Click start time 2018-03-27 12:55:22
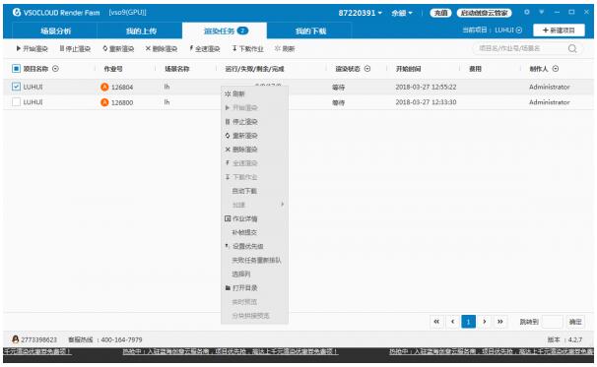This screenshot has height=367, width=597. [426, 88]
